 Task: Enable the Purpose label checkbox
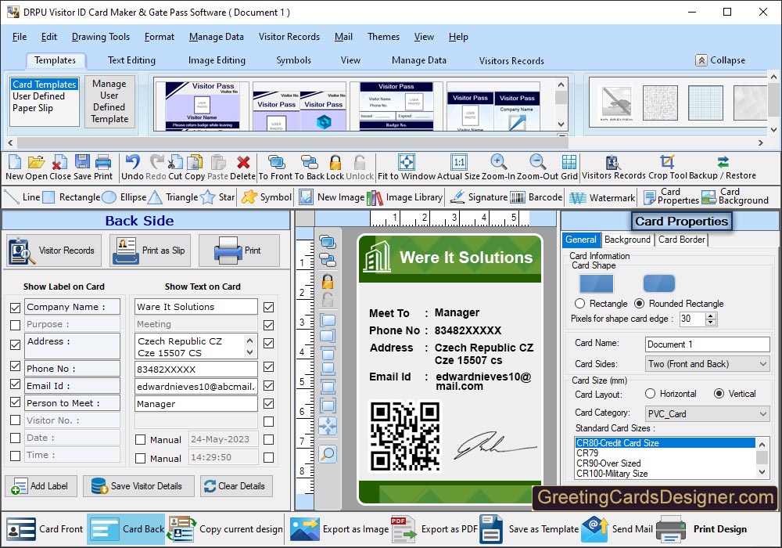coord(16,325)
